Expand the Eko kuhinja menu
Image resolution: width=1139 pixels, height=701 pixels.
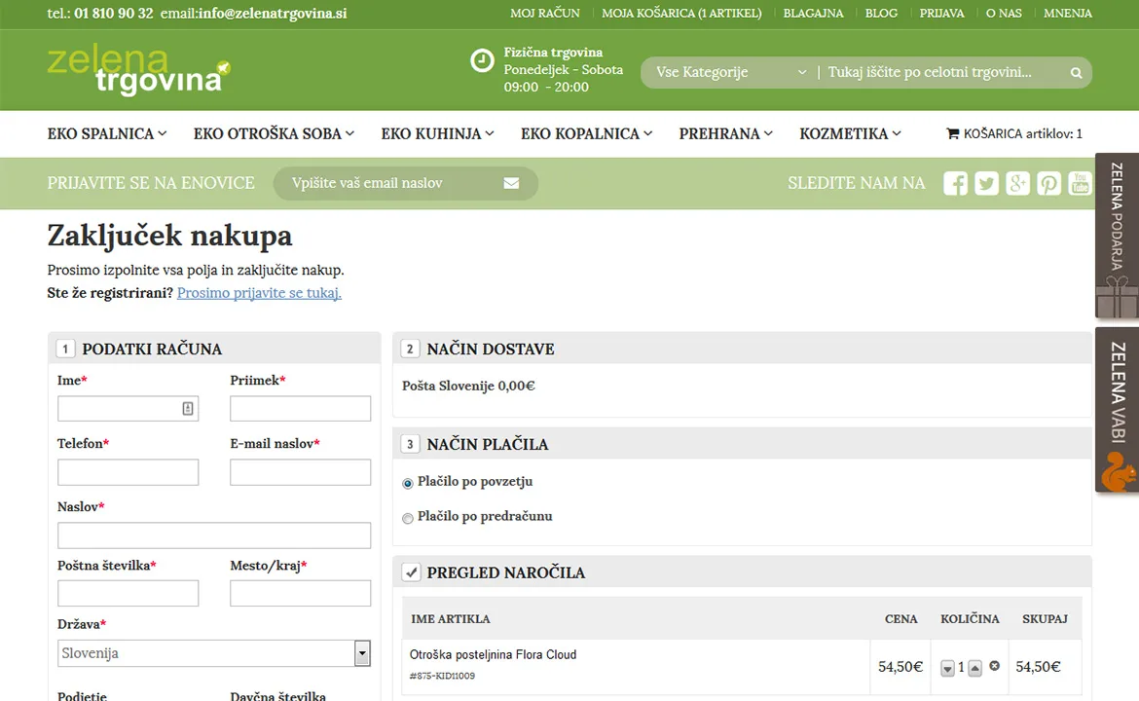tap(438, 133)
